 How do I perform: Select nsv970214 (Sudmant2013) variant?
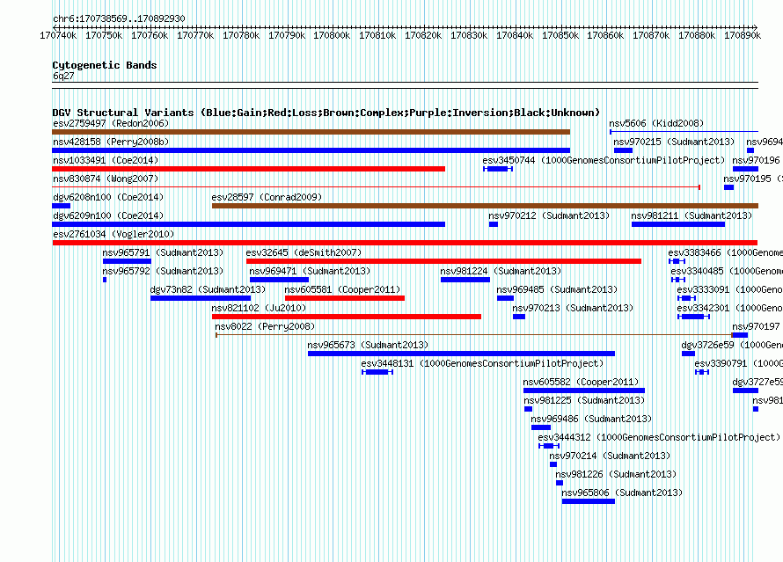[610, 456]
